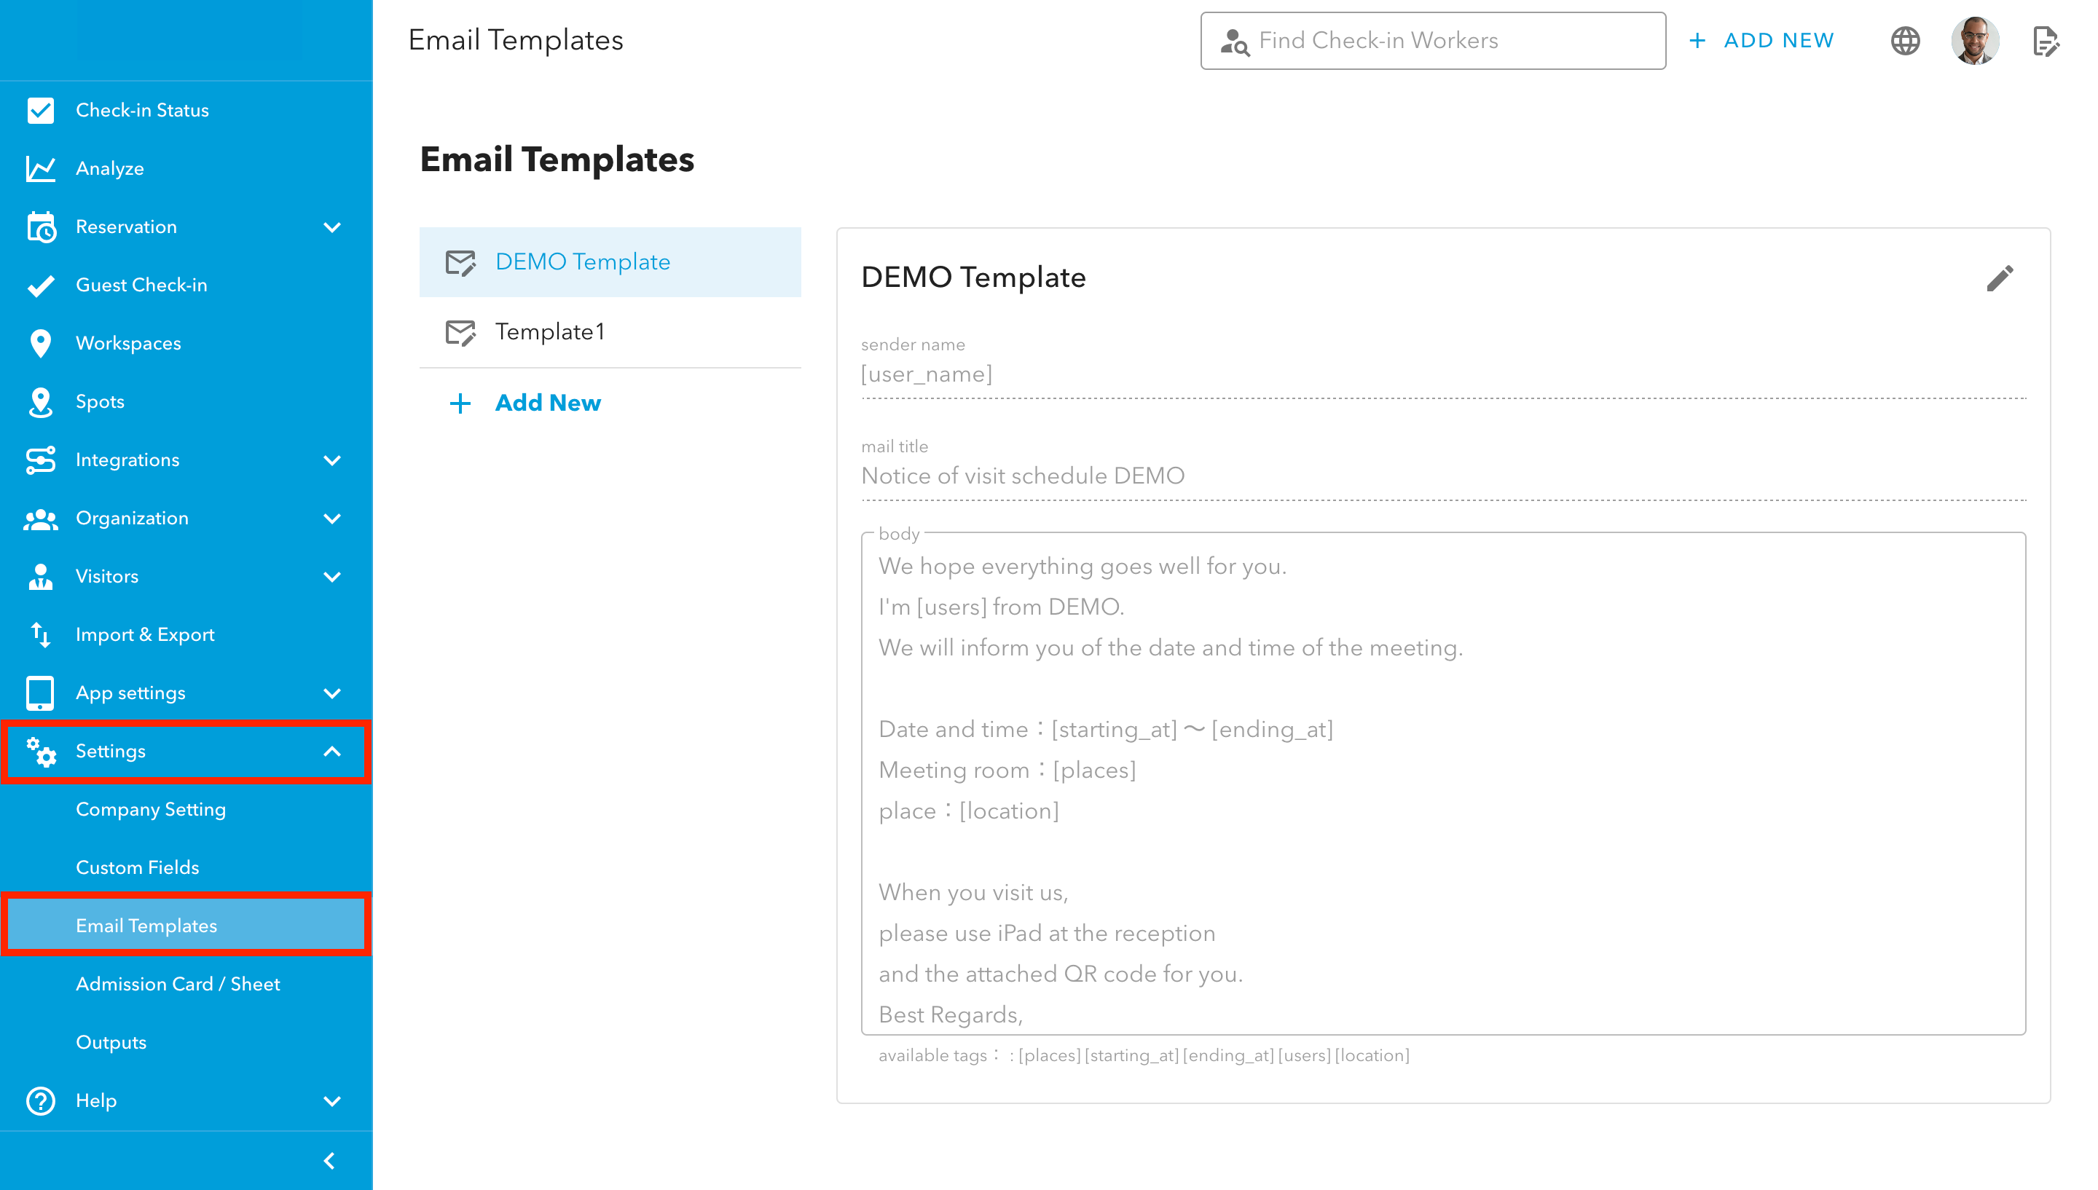Click the Settings menu label
The height and width of the screenshot is (1190, 2098).
pyautogui.click(x=110, y=751)
